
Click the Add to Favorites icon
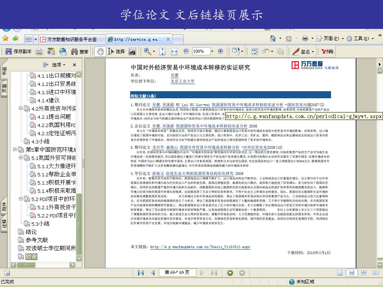(16, 38)
